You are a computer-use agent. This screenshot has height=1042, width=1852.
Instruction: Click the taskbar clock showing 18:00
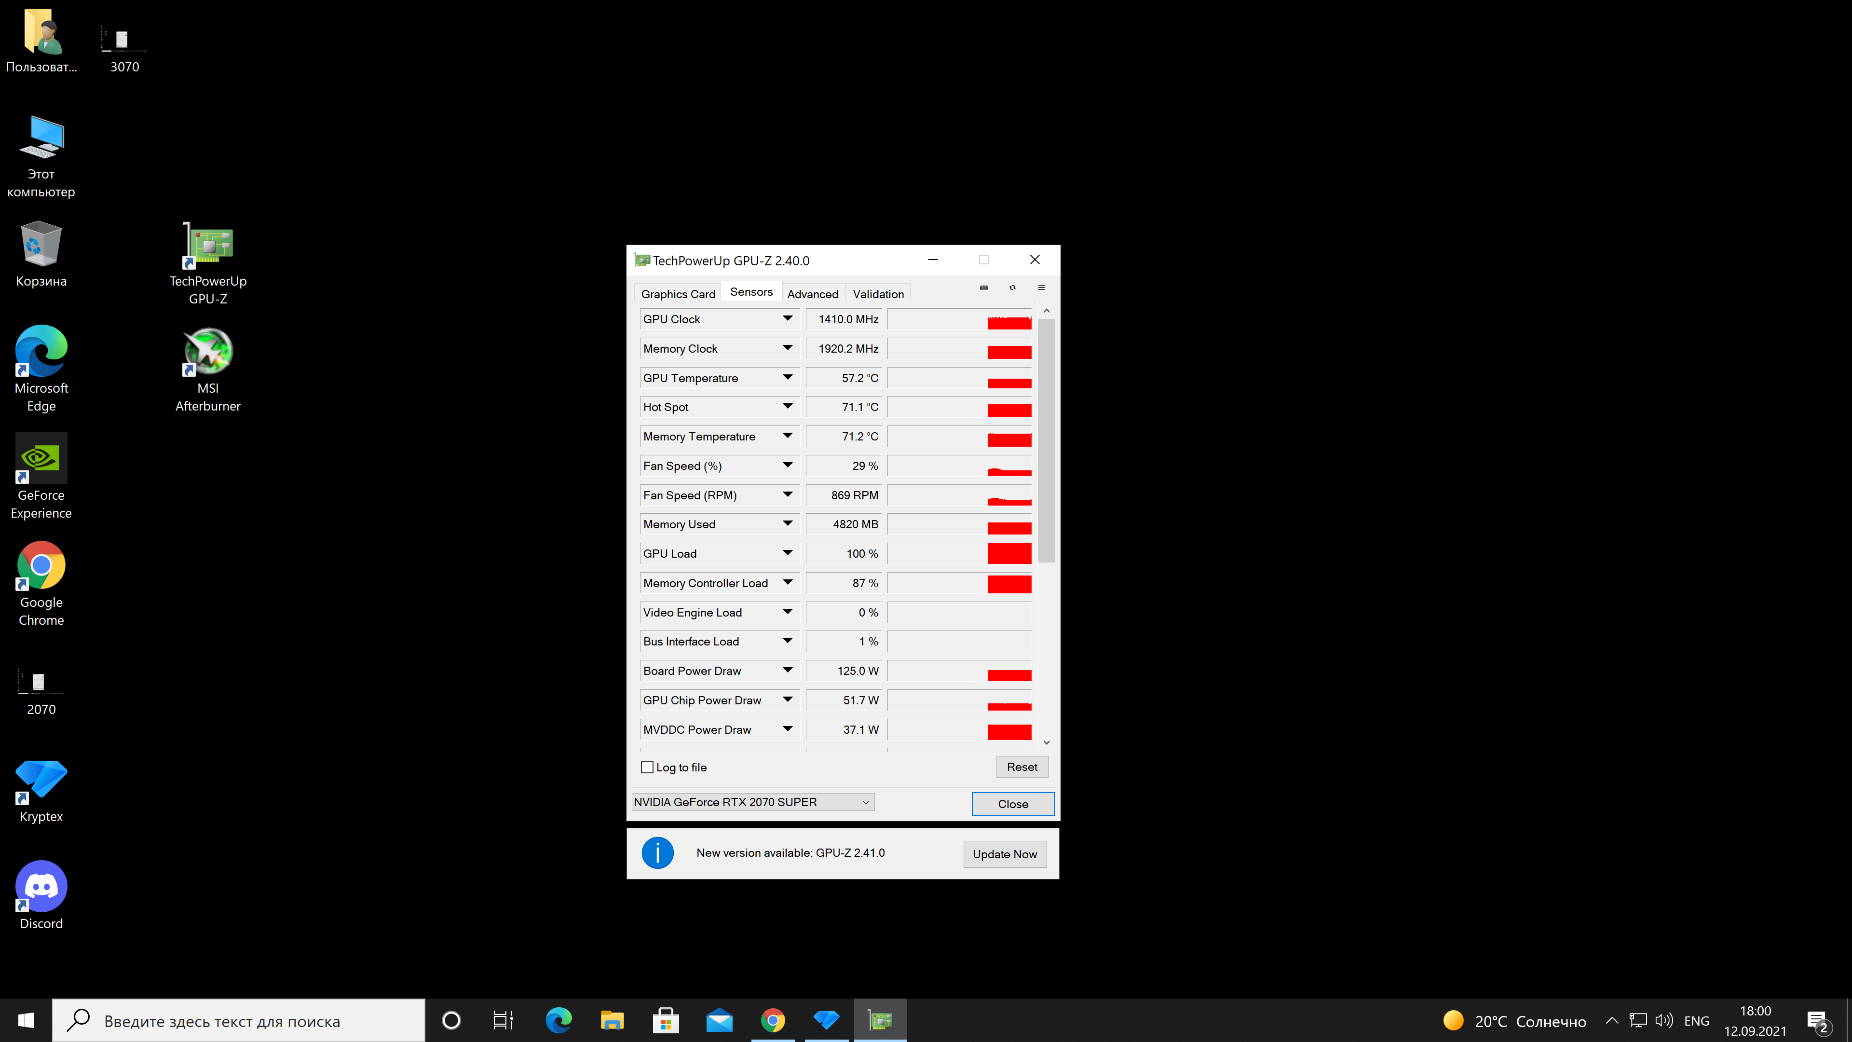point(1755,1021)
